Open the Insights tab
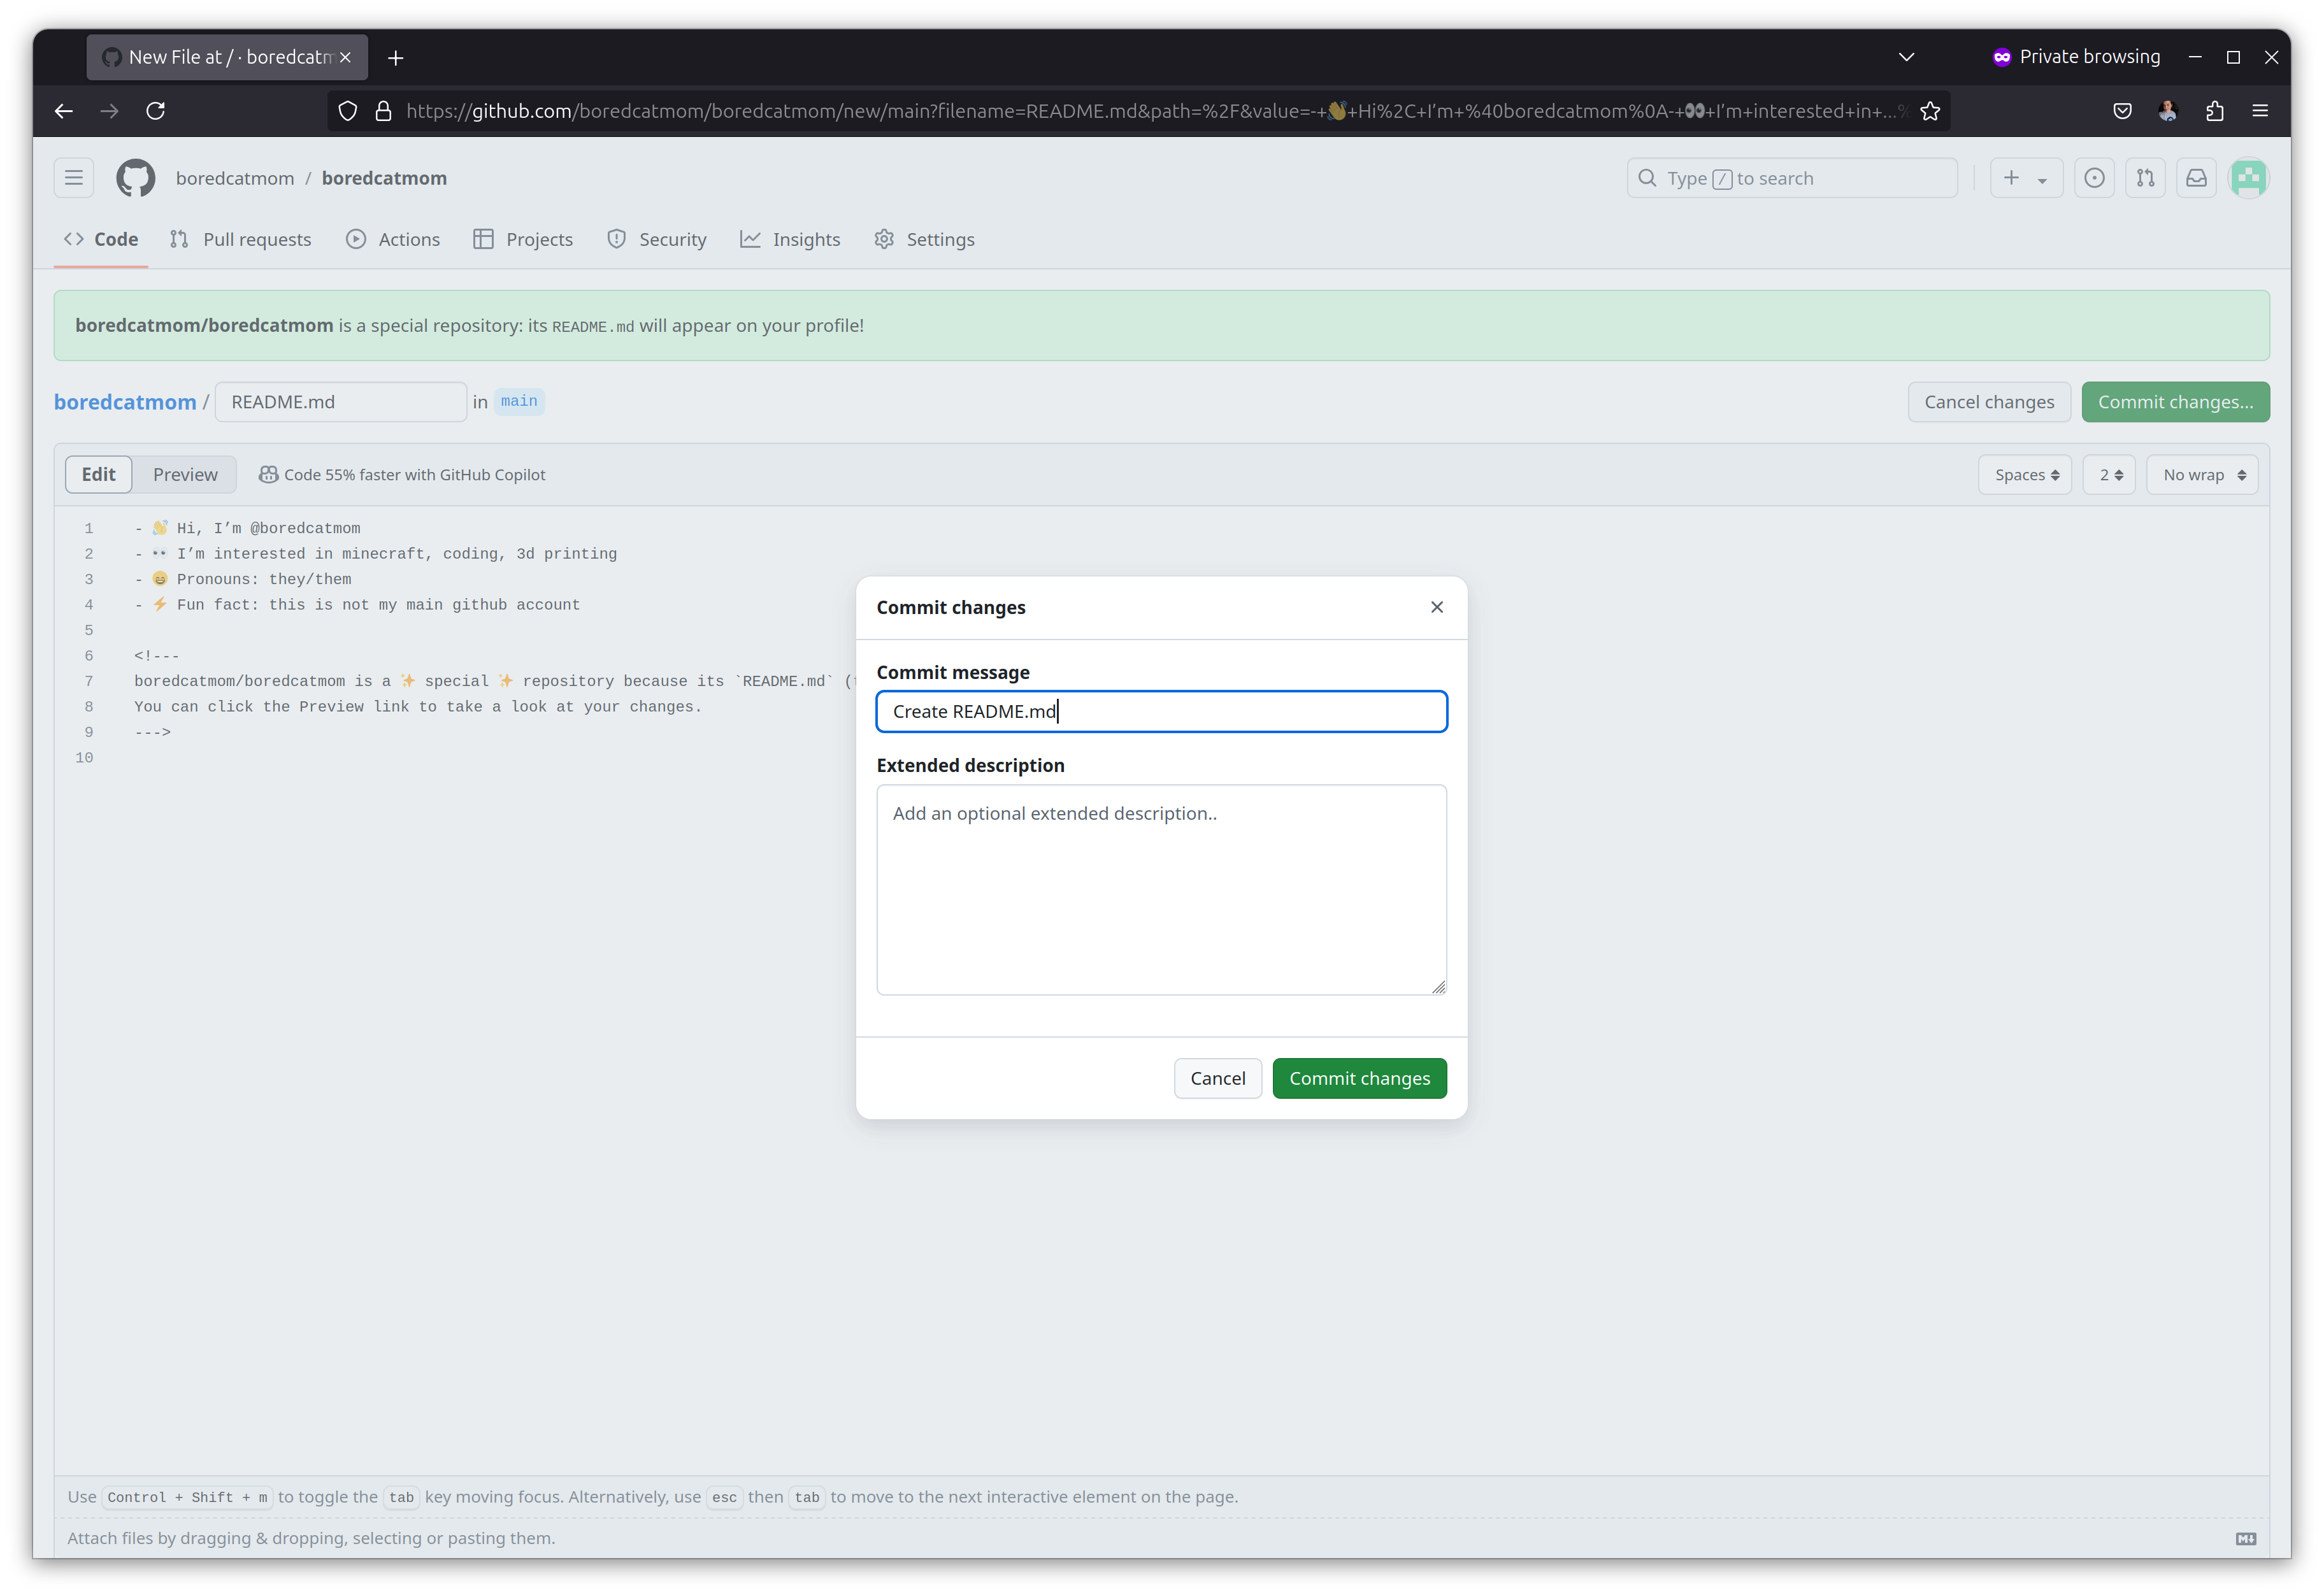2324x1595 pixels. [790, 240]
